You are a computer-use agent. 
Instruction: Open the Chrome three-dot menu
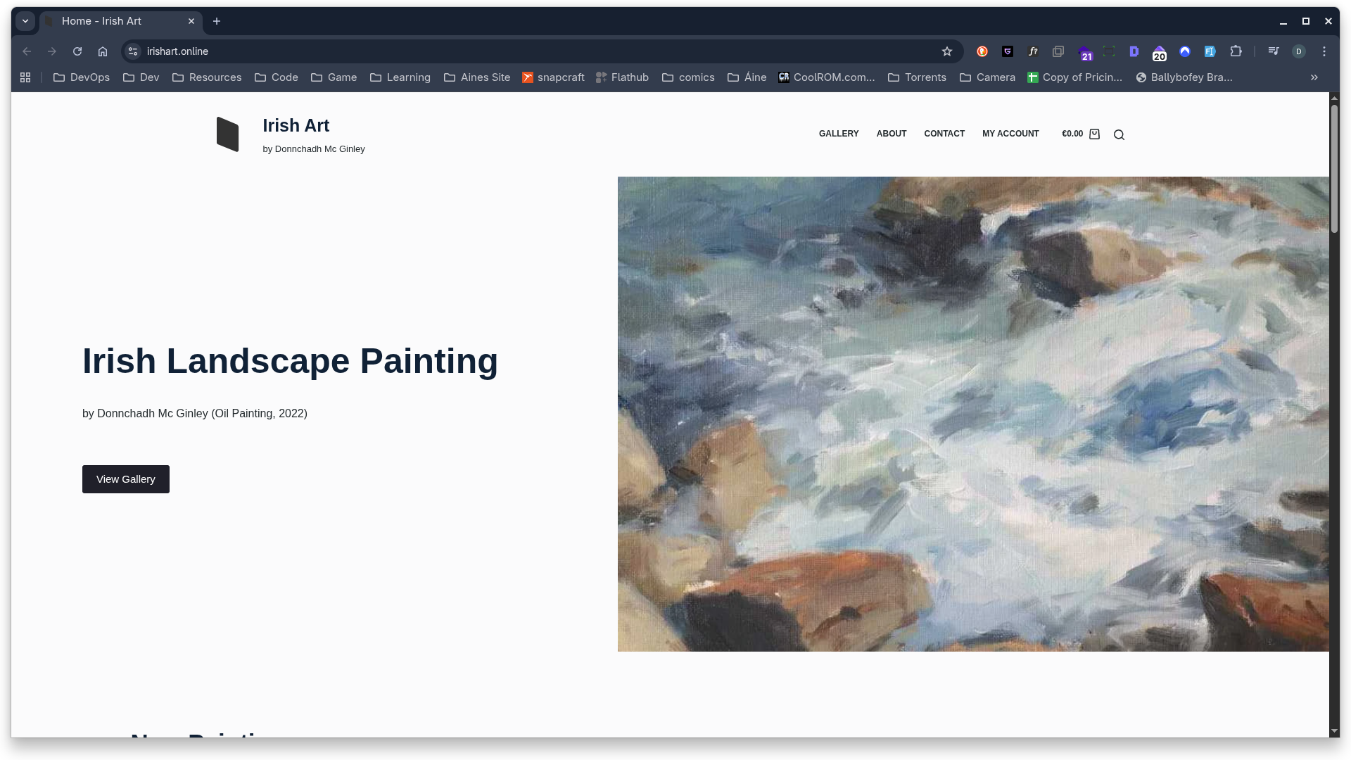point(1324,51)
